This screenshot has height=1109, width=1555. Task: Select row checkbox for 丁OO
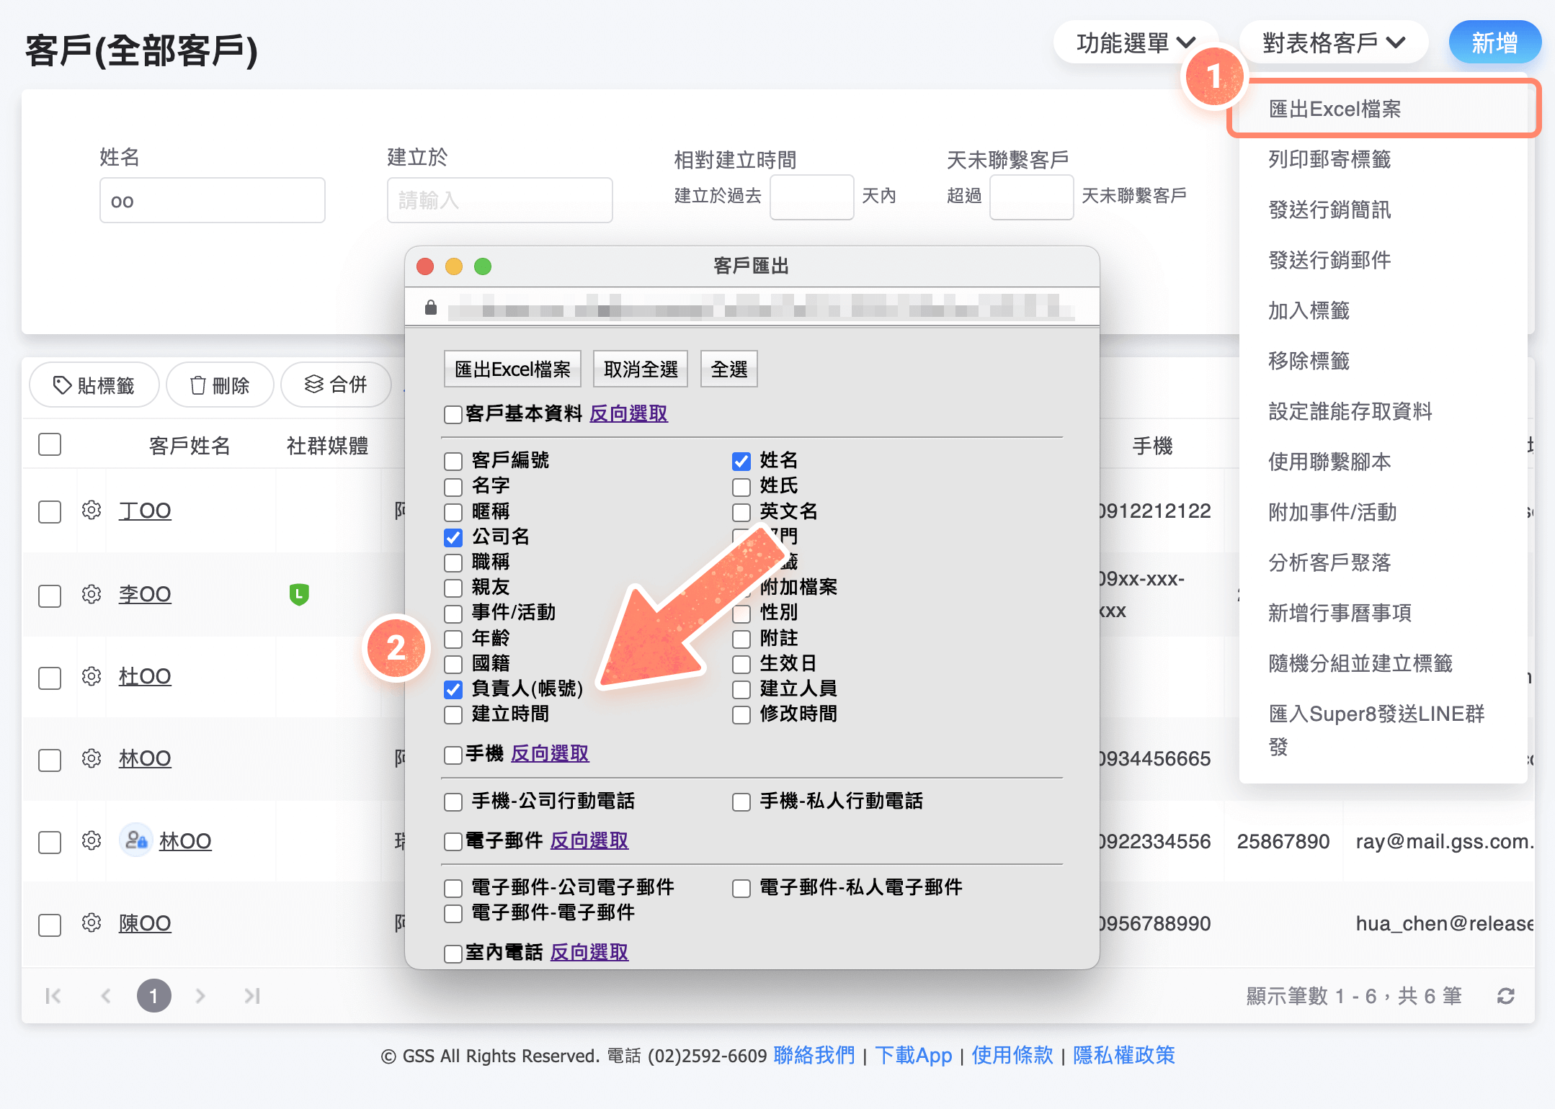click(50, 512)
